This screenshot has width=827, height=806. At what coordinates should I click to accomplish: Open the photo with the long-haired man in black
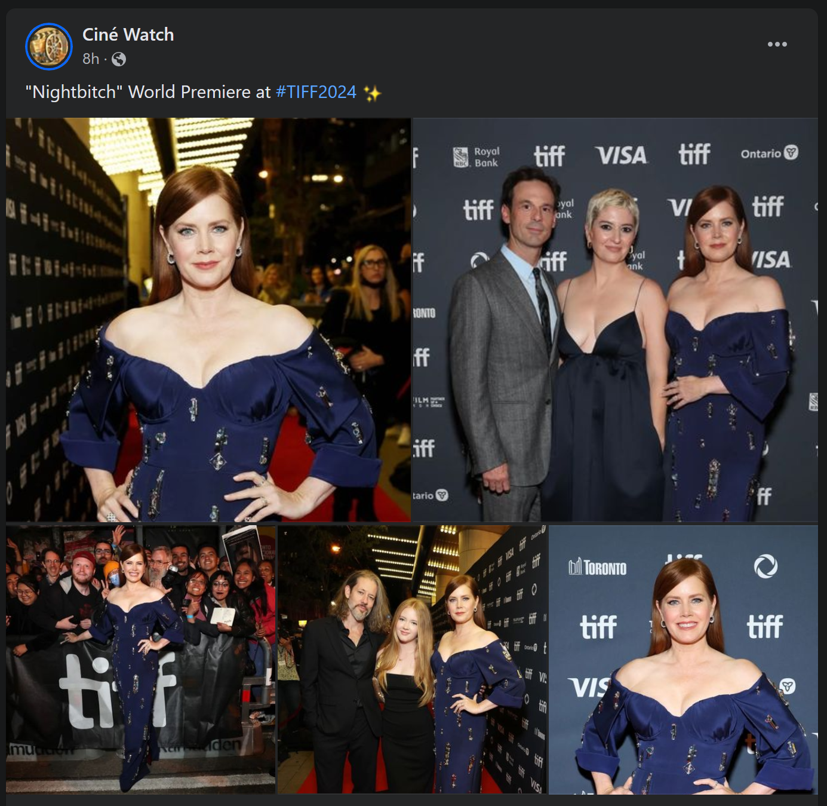[412, 660]
